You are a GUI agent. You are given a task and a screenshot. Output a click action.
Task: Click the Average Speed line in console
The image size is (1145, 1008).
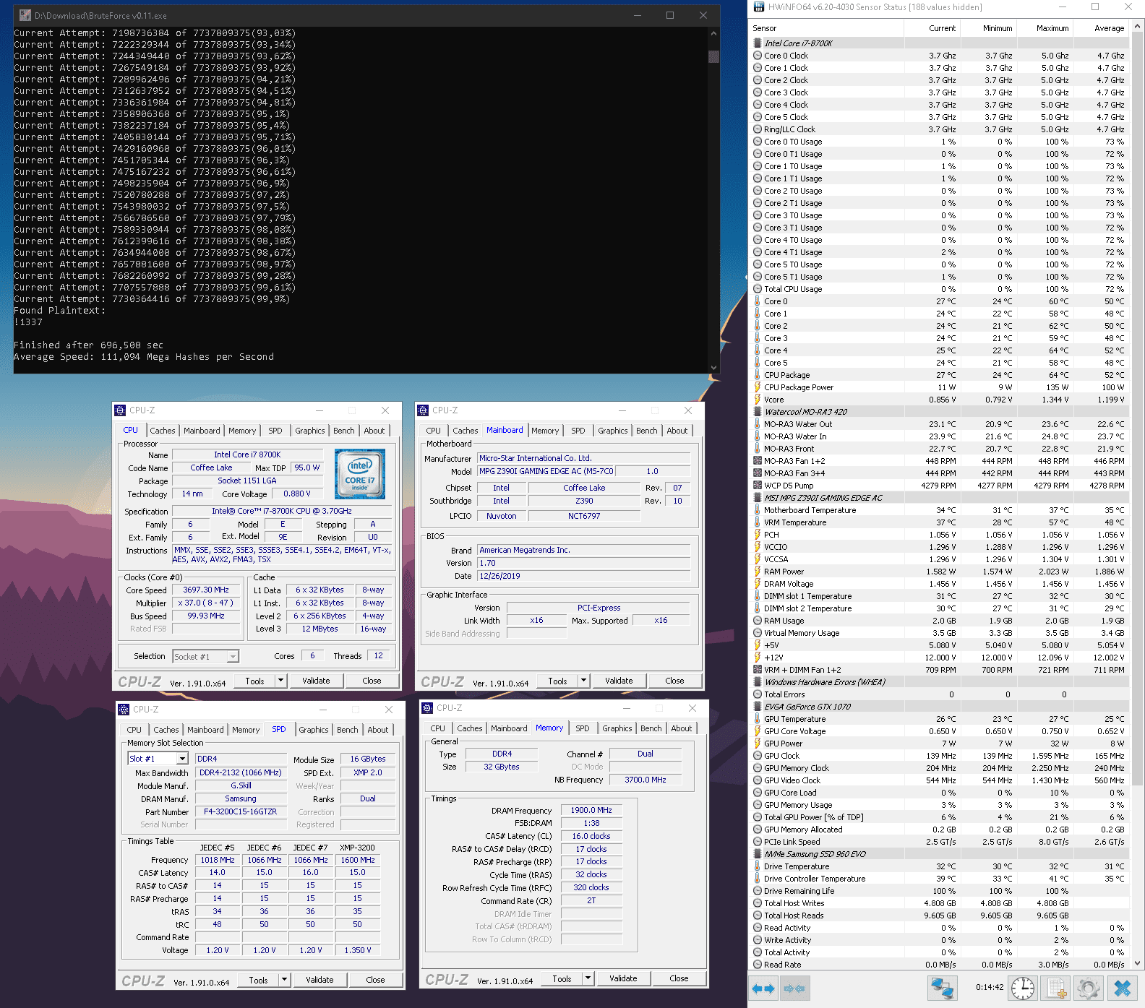click(144, 357)
